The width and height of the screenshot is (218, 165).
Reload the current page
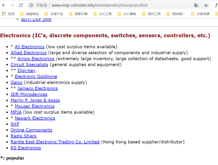pyautogui.click(x=21, y=5)
